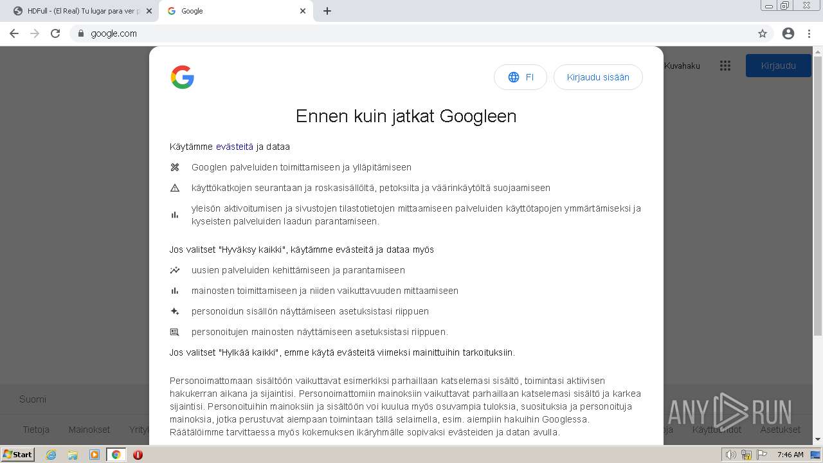This screenshot has width=823, height=463.
Task: Click the red Opera taskbar icon
Action: [x=138, y=455]
